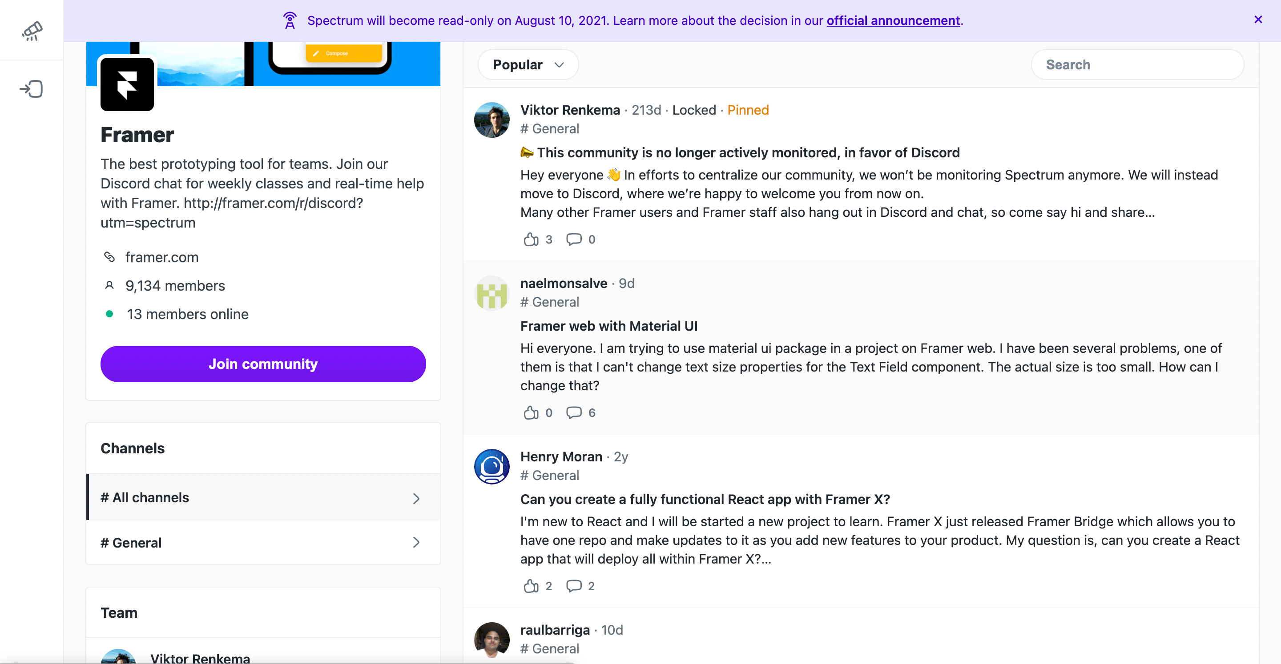Click the broadcast icon in the announcement banner
This screenshot has width=1281, height=664.
click(290, 20)
